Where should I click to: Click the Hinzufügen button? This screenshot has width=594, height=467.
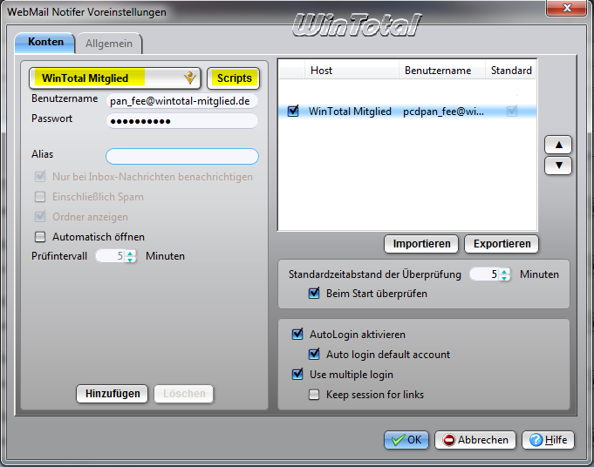pos(113,394)
